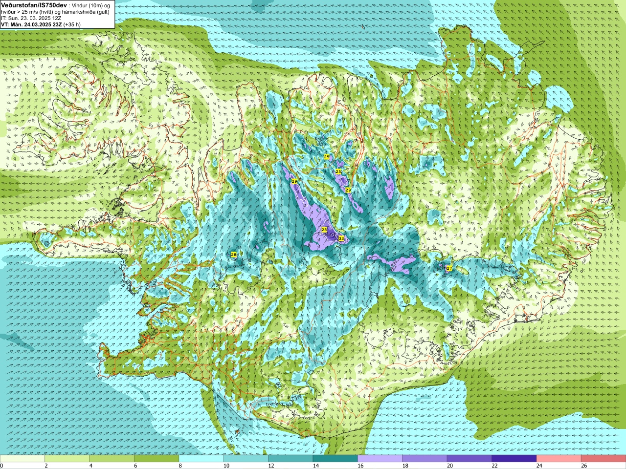Click the 'VT: Mán. 24.03.2025 23Z' valid time
Viewport: 626px width, 469px height.
click(x=31, y=24)
